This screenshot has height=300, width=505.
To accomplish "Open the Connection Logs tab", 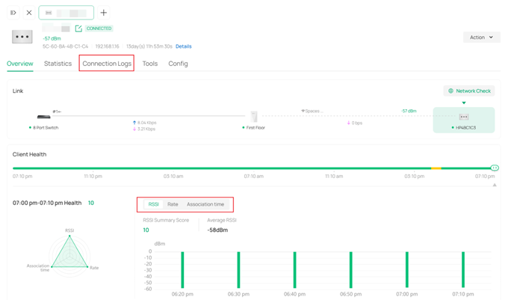I will pos(107,64).
